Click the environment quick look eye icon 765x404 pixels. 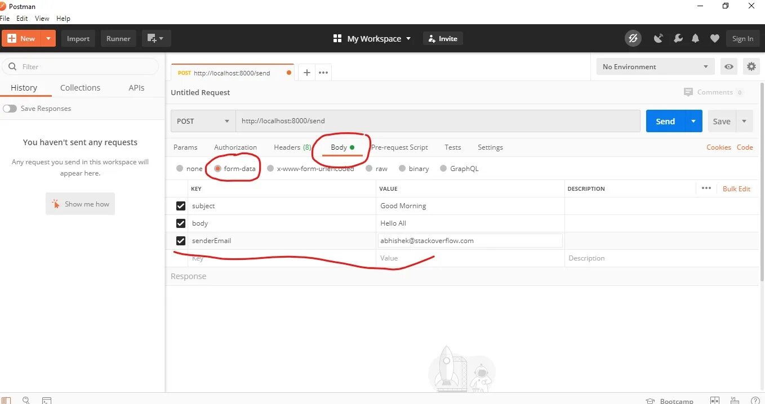coord(729,66)
